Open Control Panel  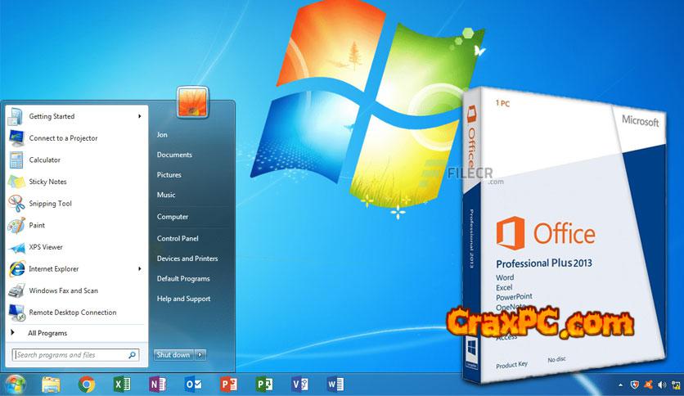(178, 239)
